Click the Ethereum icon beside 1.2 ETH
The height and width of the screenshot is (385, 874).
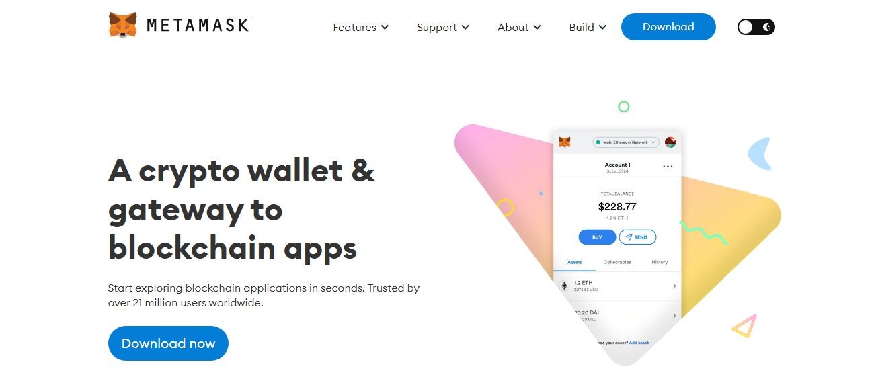pos(564,286)
